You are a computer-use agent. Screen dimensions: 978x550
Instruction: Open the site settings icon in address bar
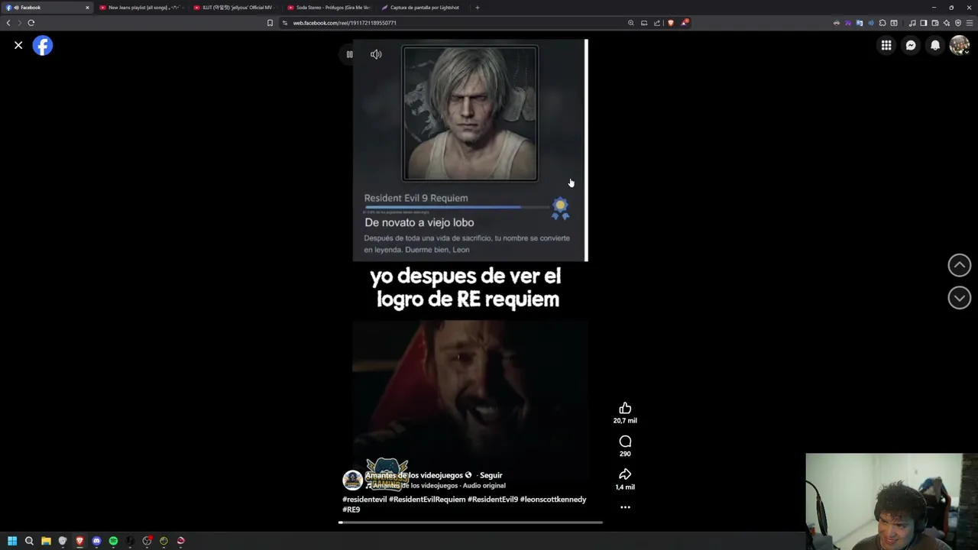pyautogui.click(x=285, y=23)
